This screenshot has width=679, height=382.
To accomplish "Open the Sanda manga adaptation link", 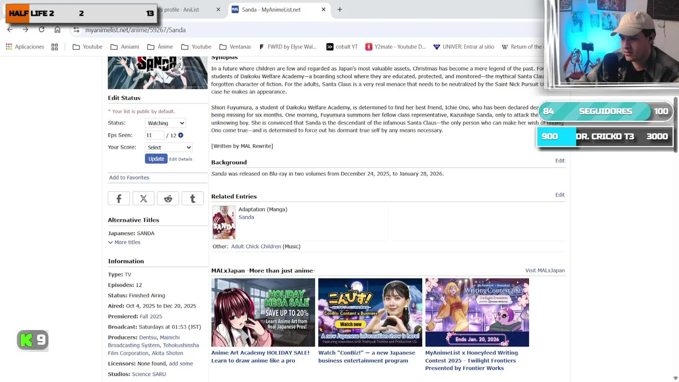I will [x=246, y=217].
